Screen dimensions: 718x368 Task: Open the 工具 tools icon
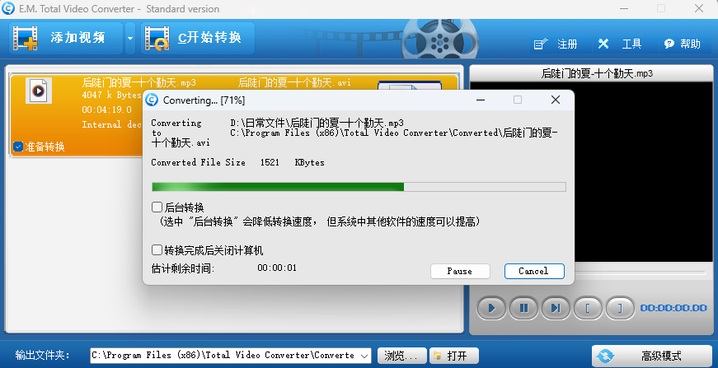[603, 44]
